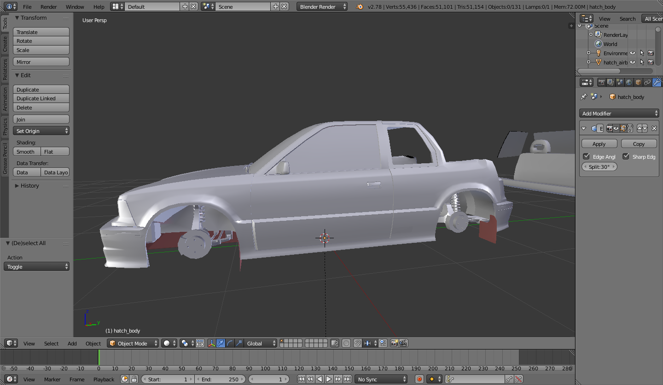Viewport: 663px width, 385px height.
Task: Open the Modifiers properties tab (wrench icon)
Action: 657,82
